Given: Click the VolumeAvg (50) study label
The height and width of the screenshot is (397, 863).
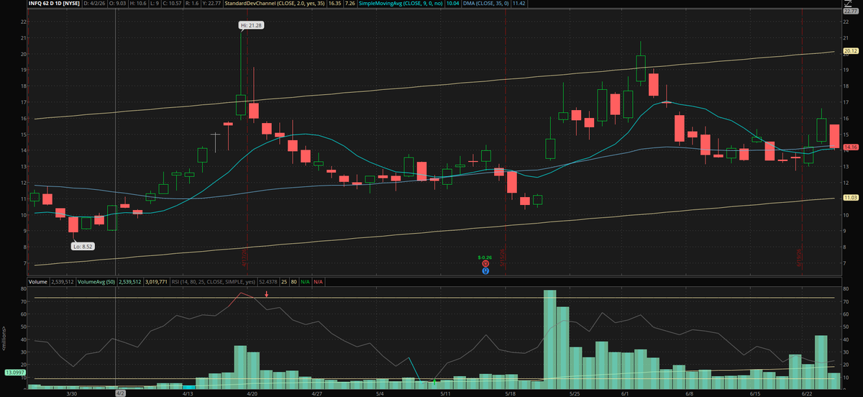Looking at the screenshot, I should 96,282.
